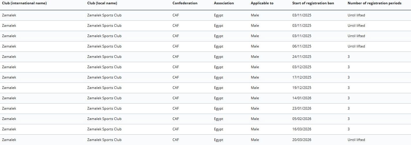Click the 'Club (local name)' column header
Viewport: 411px width, 145px height.
click(x=102, y=3)
